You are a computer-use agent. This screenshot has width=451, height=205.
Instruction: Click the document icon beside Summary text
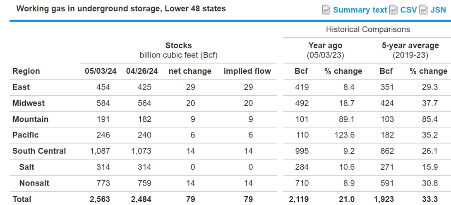(326, 10)
